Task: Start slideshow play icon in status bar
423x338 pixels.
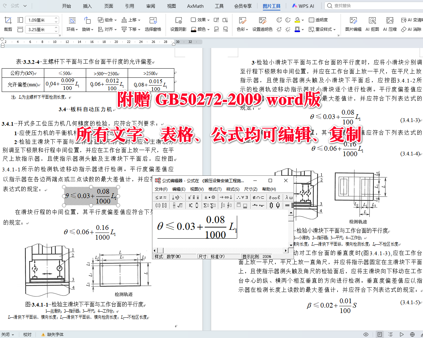Action: click(x=402, y=335)
